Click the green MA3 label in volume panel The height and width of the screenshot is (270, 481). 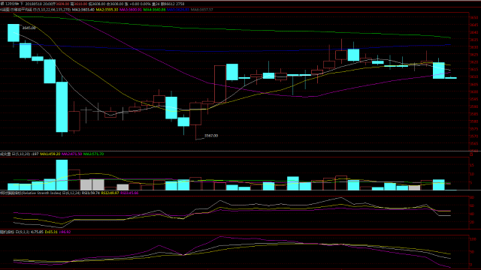point(93,154)
